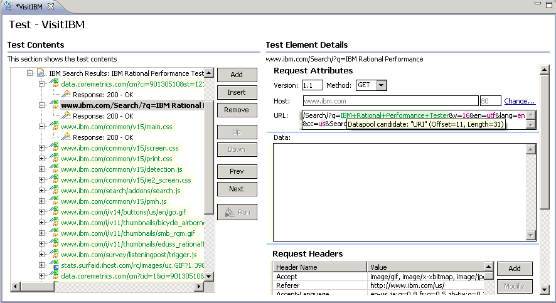Close the VisitIBM editor tab
This screenshot has width=556, height=303.
coord(51,6)
